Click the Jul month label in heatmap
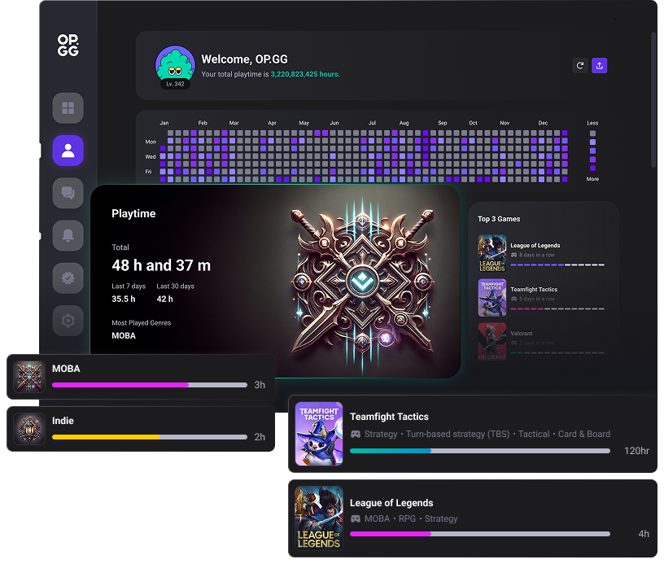Viewport: 664px width, 564px height. [x=372, y=123]
